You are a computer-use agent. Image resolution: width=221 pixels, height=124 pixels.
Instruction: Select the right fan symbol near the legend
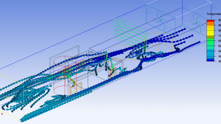pyautogui.click(x=196, y=23)
